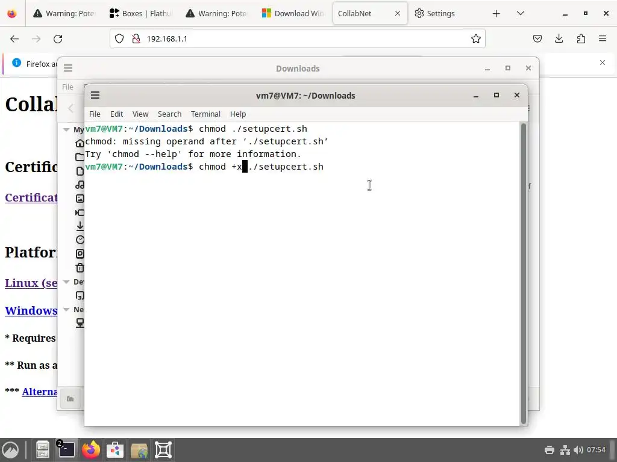Open the file manager taskbar icon
617x462 pixels.
point(43,450)
